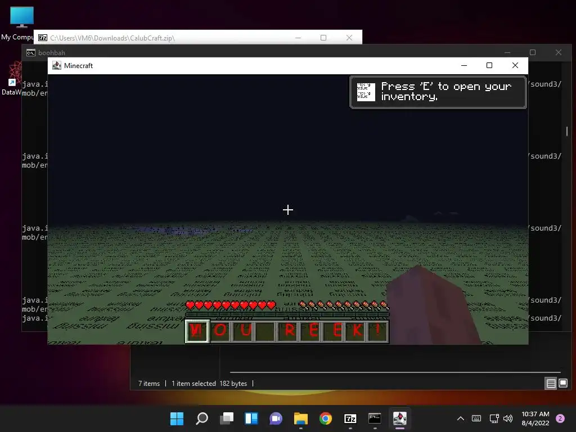Select hotbar slot showing exclamation mark
The height and width of the screenshot is (432, 576).
pos(377,331)
